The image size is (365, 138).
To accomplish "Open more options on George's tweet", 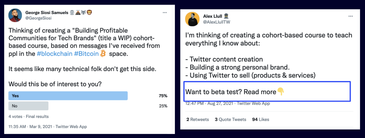I will (x=165, y=13).
